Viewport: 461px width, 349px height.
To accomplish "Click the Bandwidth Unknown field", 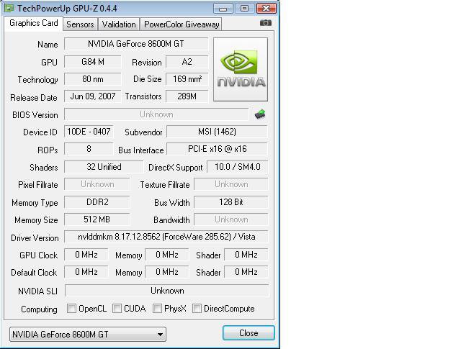I will click(x=231, y=219).
